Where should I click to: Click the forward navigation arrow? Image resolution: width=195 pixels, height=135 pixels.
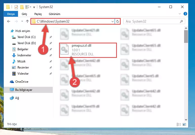pos(16,21)
